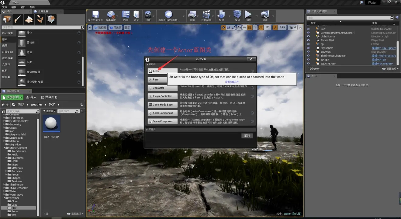
Task: Toggle visibility of SNOWSS actor
Action: pyautogui.click(x=308, y=52)
